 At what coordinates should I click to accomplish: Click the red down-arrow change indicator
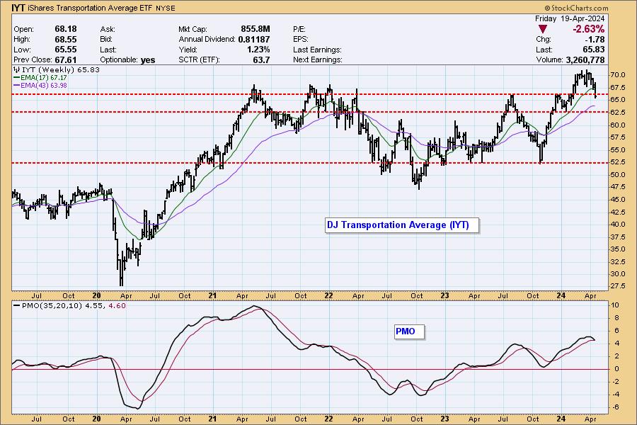(x=542, y=29)
